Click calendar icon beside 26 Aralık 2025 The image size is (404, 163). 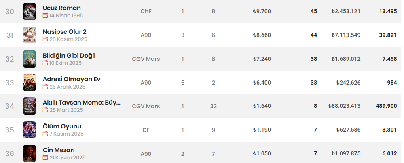tap(45, 87)
